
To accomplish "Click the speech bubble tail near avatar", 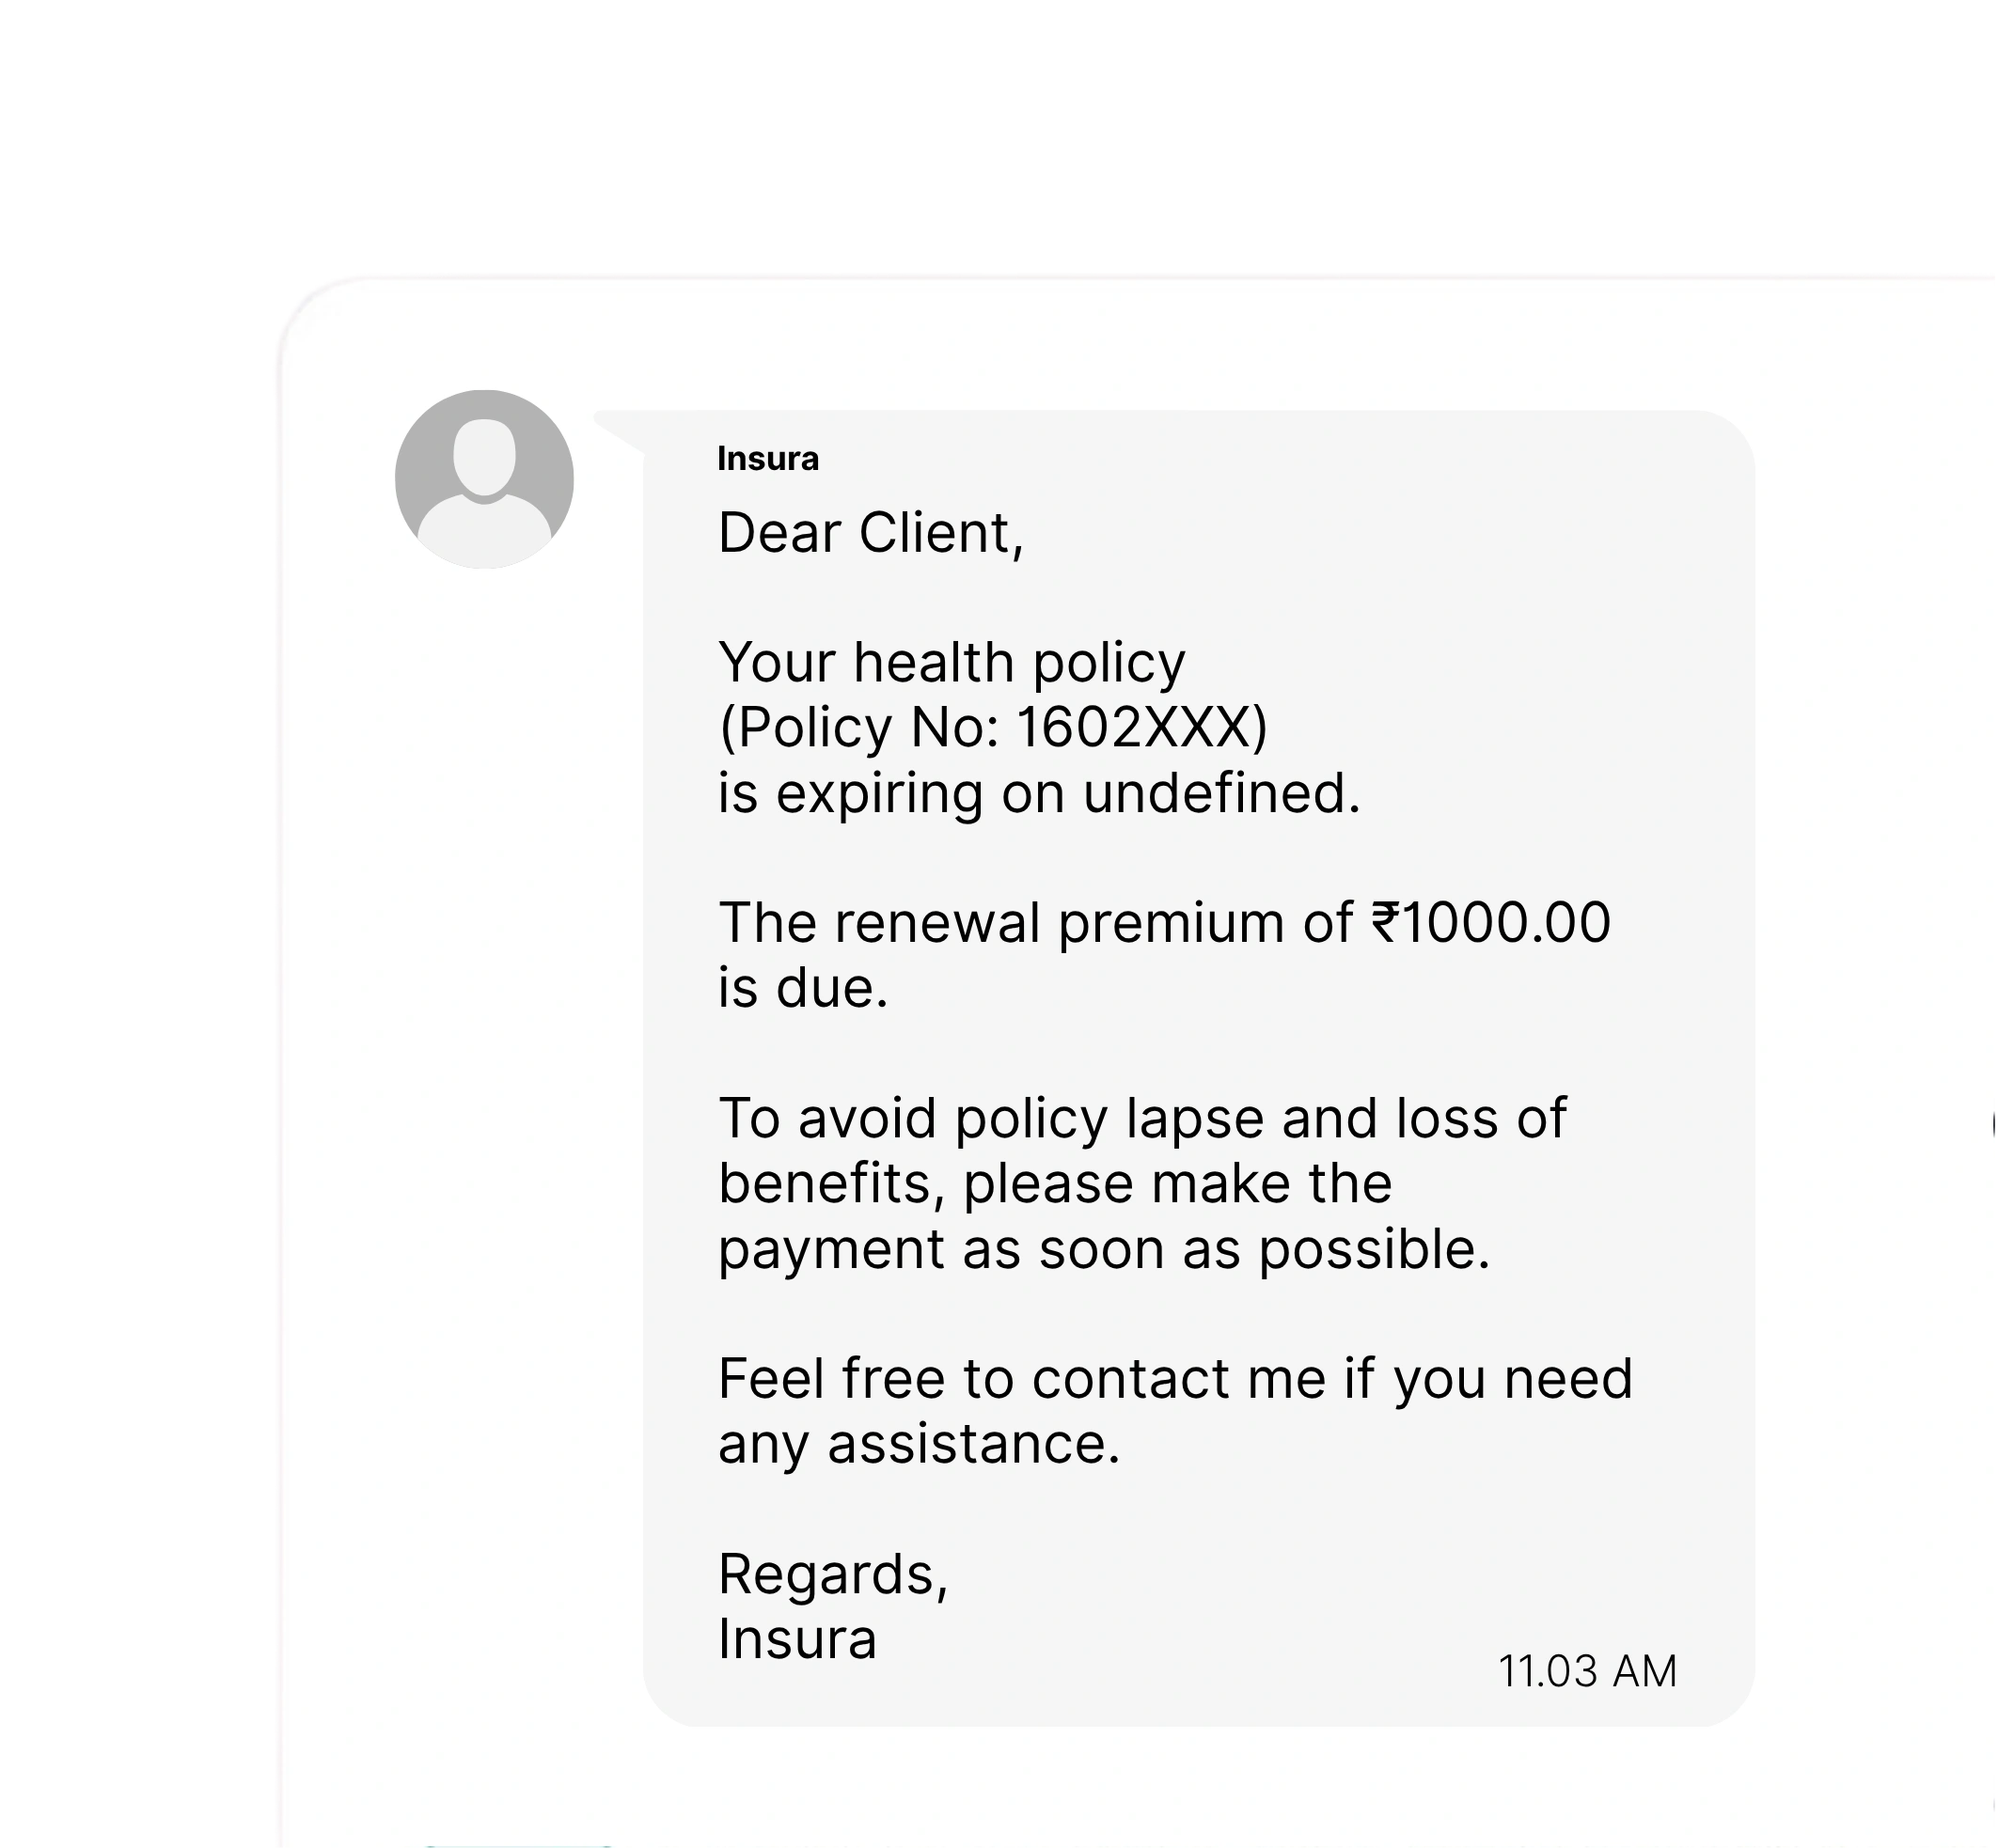I will tap(619, 430).
